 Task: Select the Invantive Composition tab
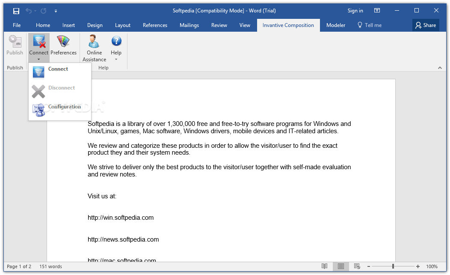(x=288, y=25)
